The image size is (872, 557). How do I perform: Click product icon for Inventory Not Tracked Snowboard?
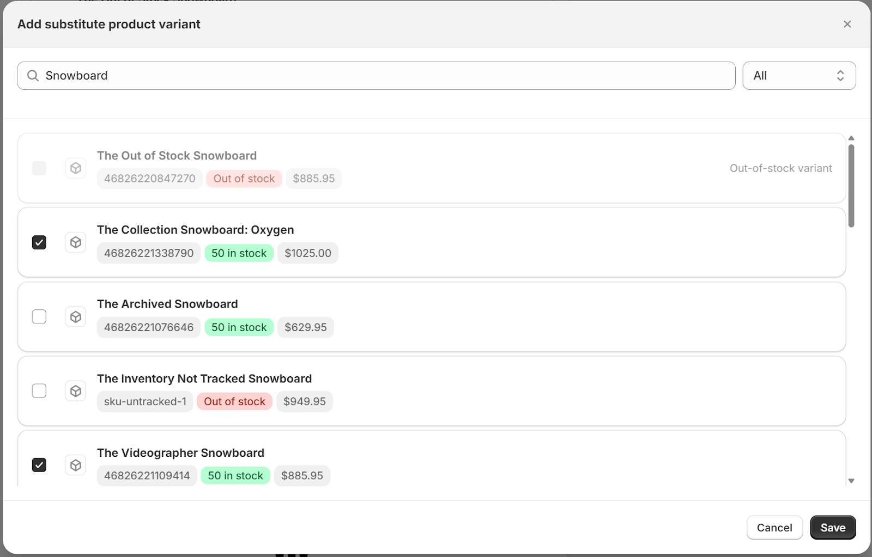[76, 391]
